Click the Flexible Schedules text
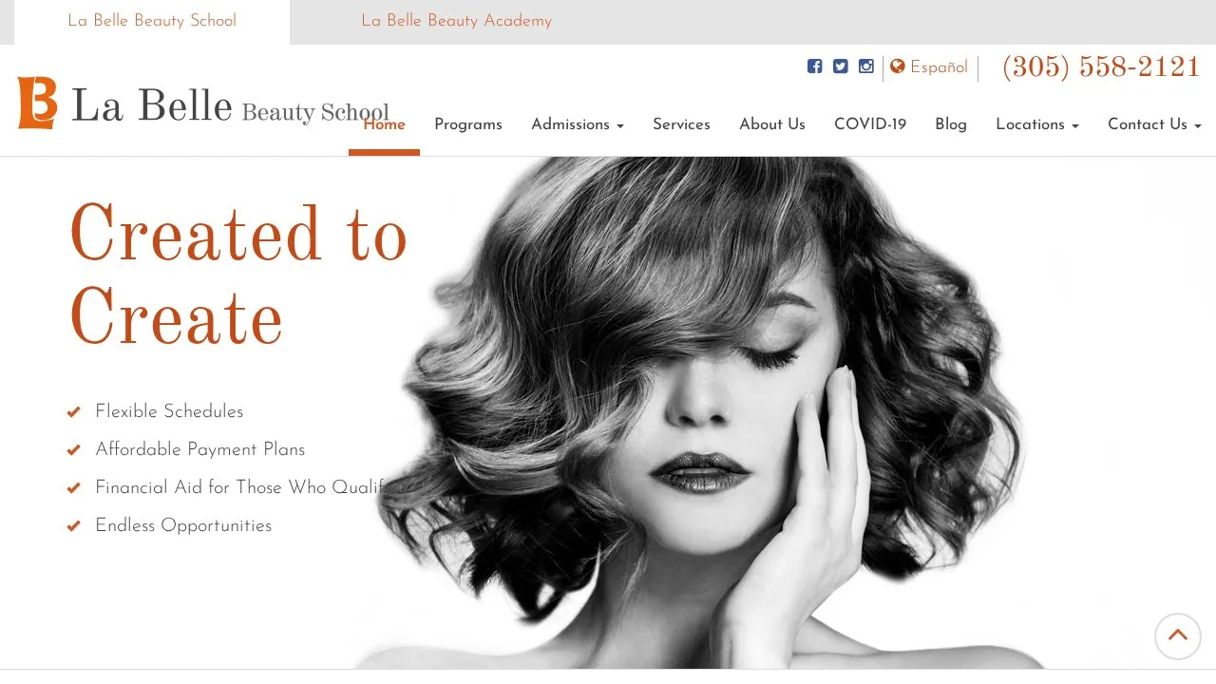 (169, 411)
